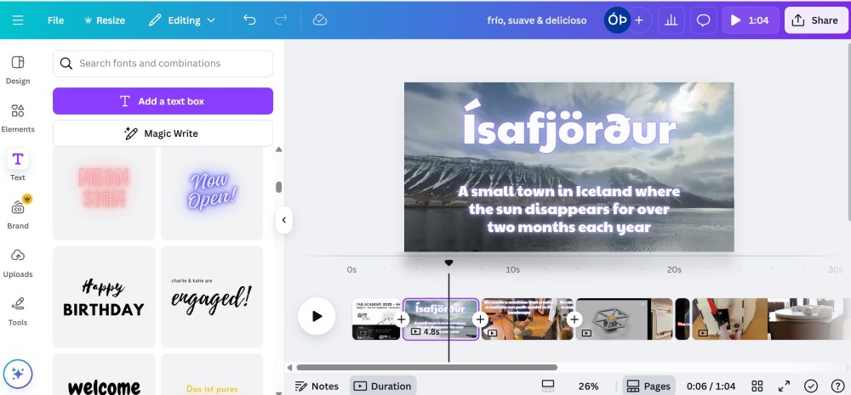Select the orange landscape machine page thumbnail

click(527, 319)
